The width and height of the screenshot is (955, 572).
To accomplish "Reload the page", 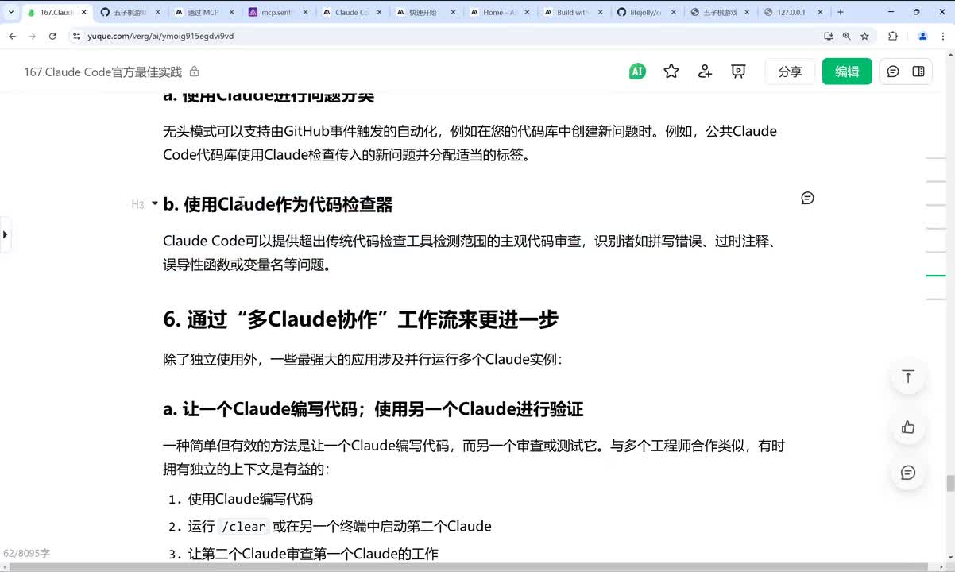I will [x=52, y=36].
